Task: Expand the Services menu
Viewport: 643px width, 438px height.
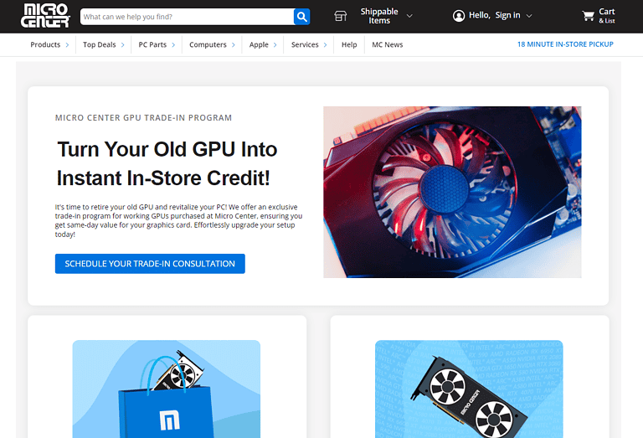Action: point(308,44)
